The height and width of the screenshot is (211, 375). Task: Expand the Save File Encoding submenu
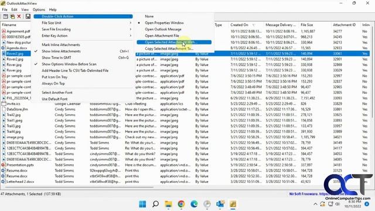point(83,29)
